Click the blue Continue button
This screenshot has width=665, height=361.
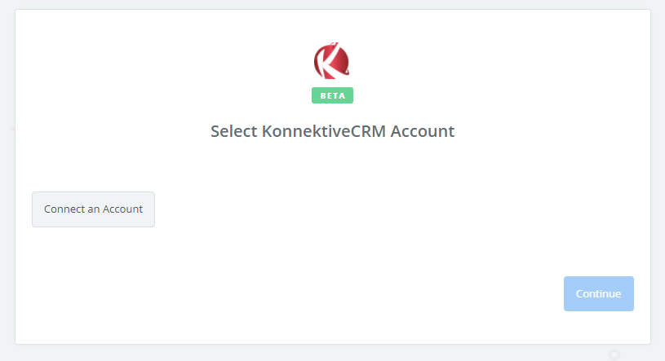pos(599,293)
